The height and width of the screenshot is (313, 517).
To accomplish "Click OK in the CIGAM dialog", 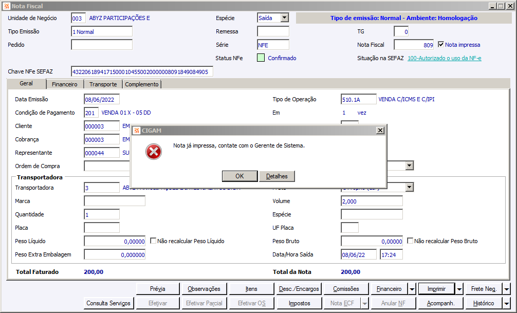I will [x=239, y=176].
